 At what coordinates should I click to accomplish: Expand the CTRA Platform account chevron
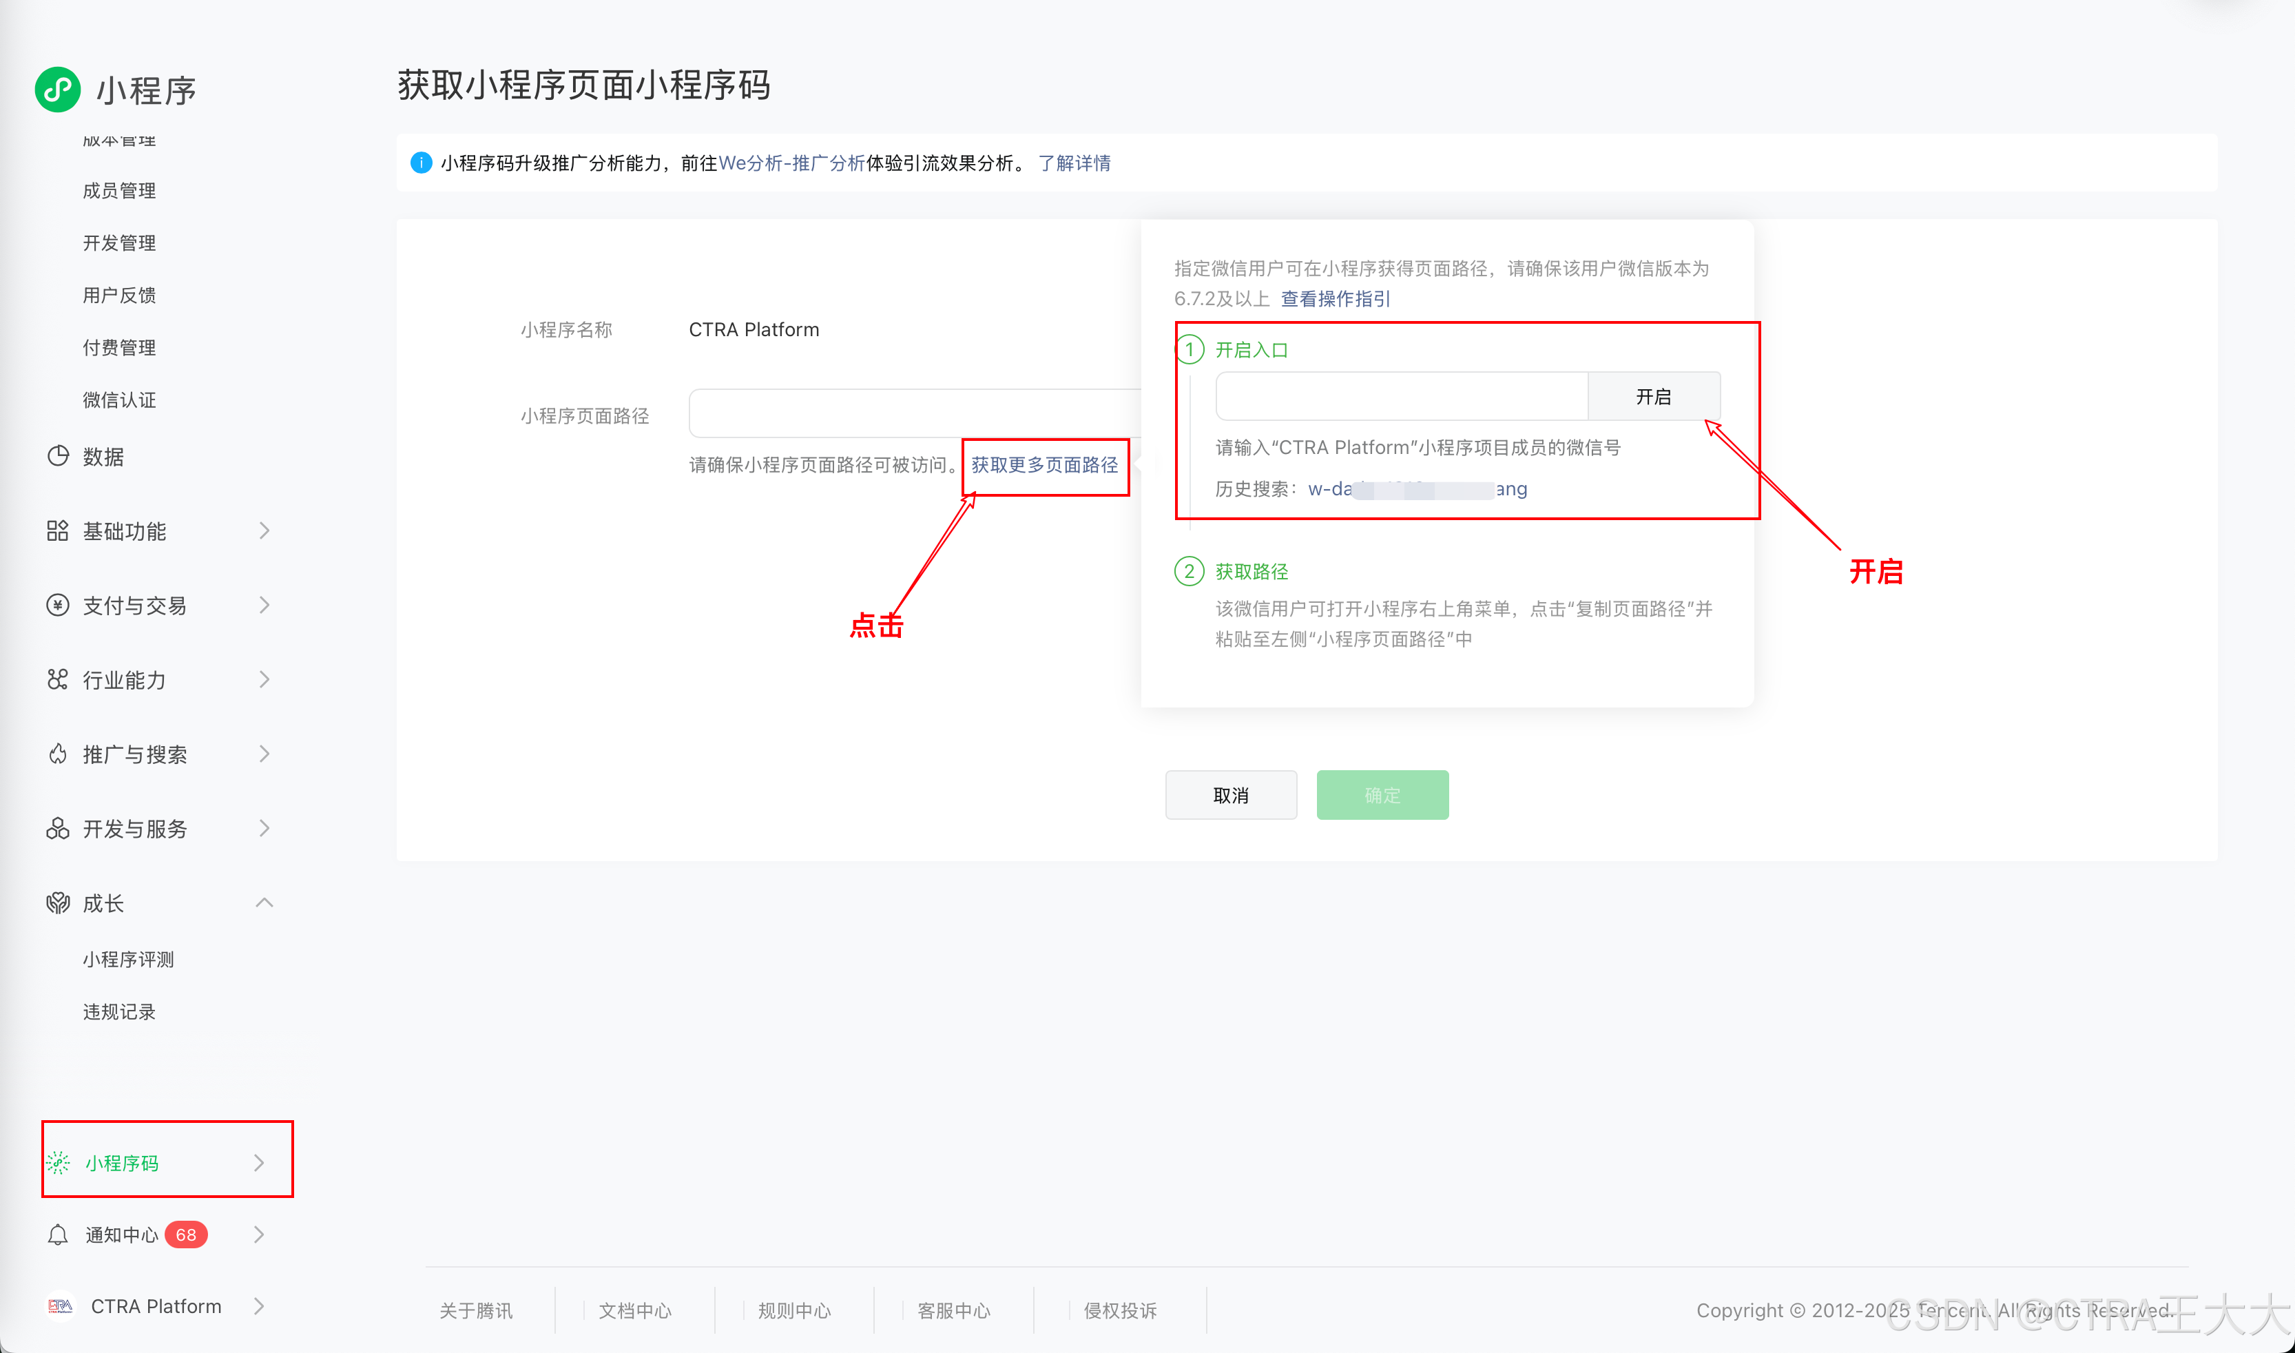[x=259, y=1305]
